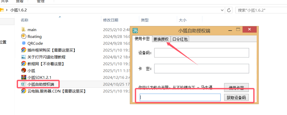Maximize the 小狐自助授权端 window
The height and width of the screenshot is (115, 287).
(238, 29)
